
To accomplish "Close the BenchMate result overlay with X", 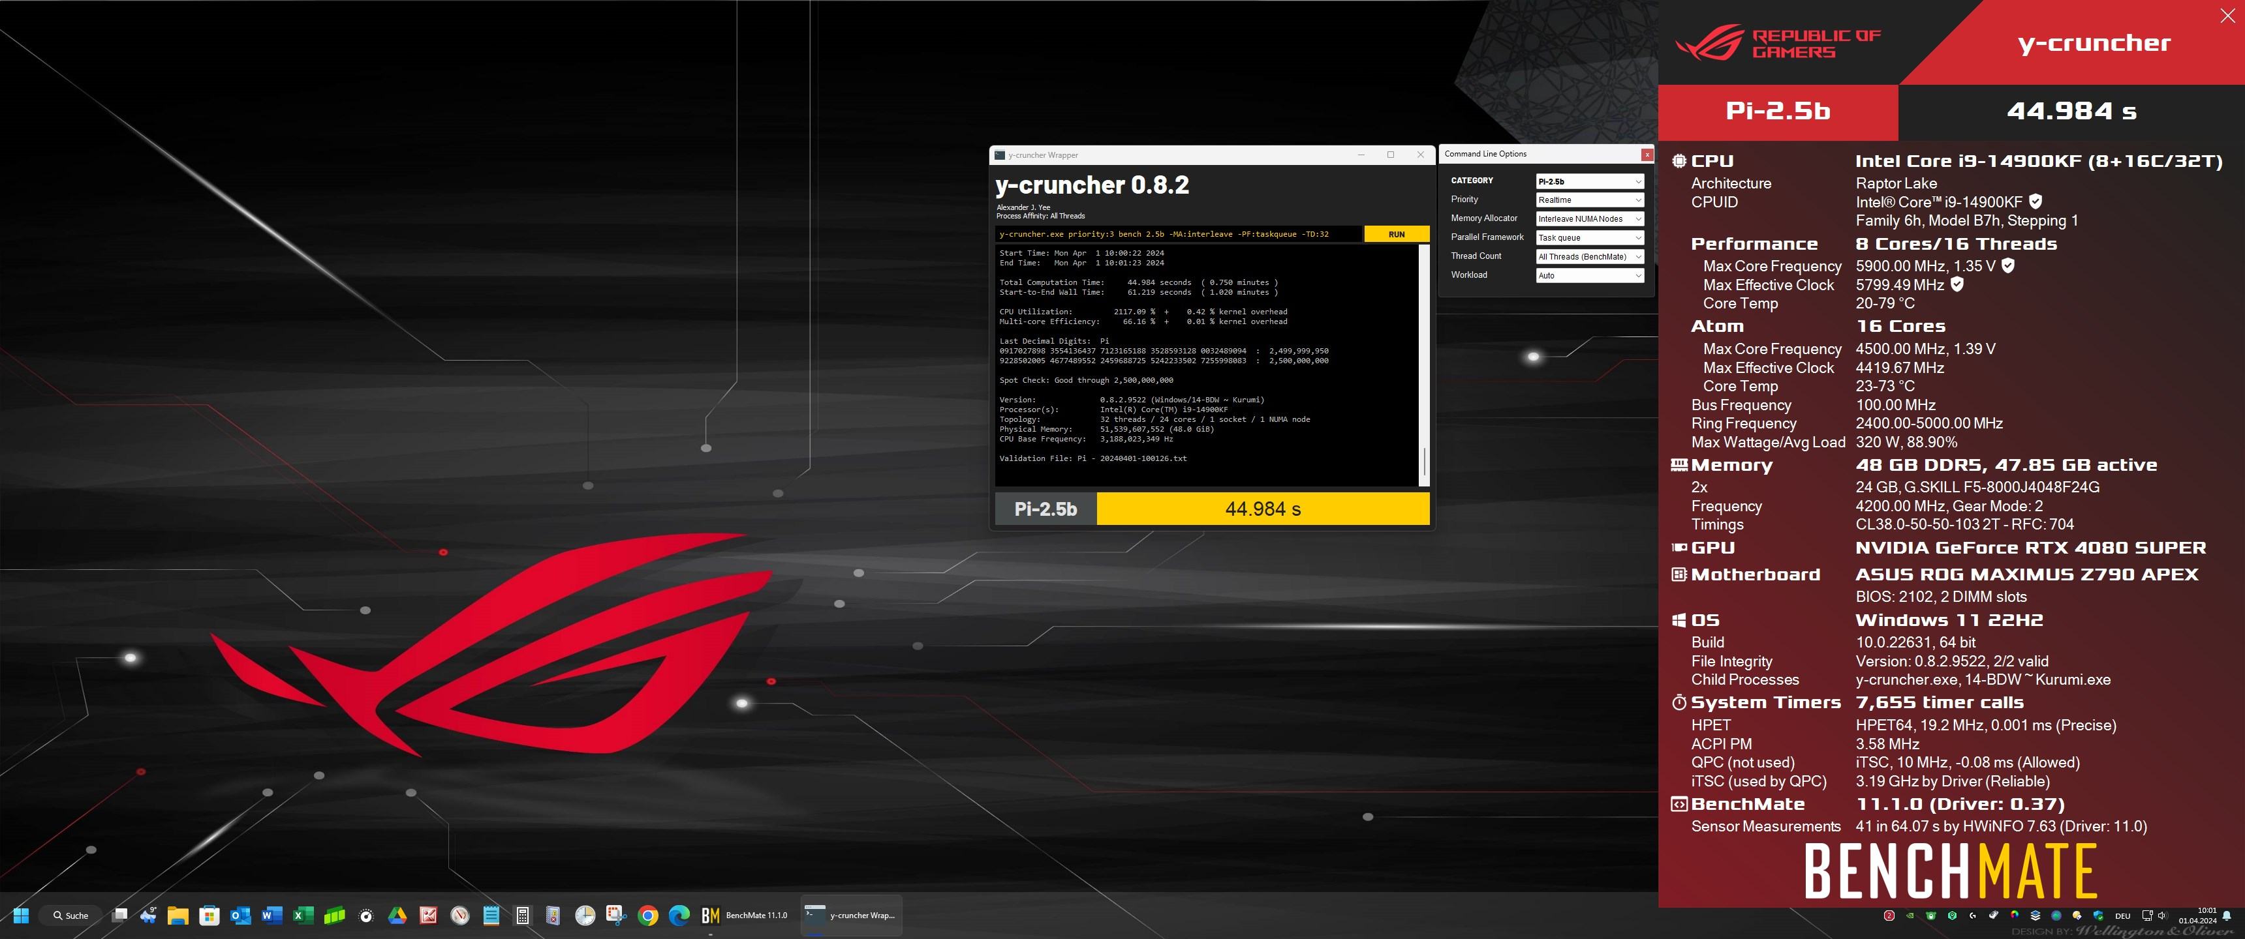I will click(x=2227, y=16).
